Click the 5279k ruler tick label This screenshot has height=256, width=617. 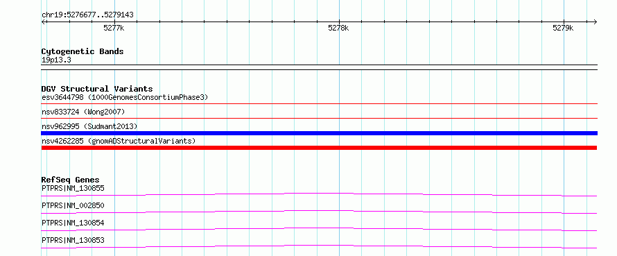point(563,28)
